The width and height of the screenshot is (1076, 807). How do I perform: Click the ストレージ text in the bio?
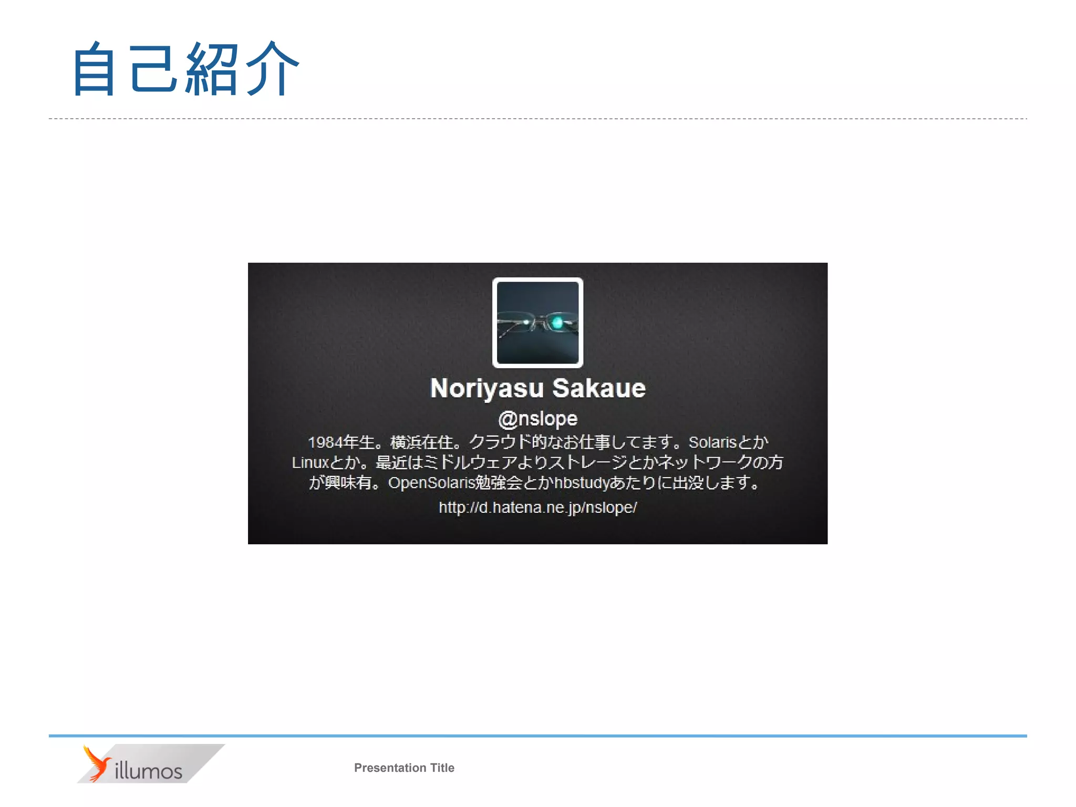pyautogui.click(x=587, y=463)
